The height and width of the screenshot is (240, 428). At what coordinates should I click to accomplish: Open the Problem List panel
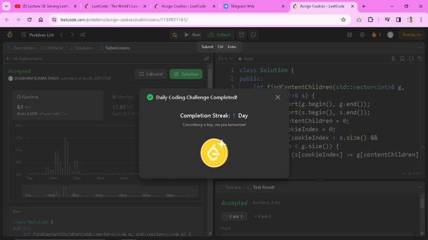coord(37,35)
